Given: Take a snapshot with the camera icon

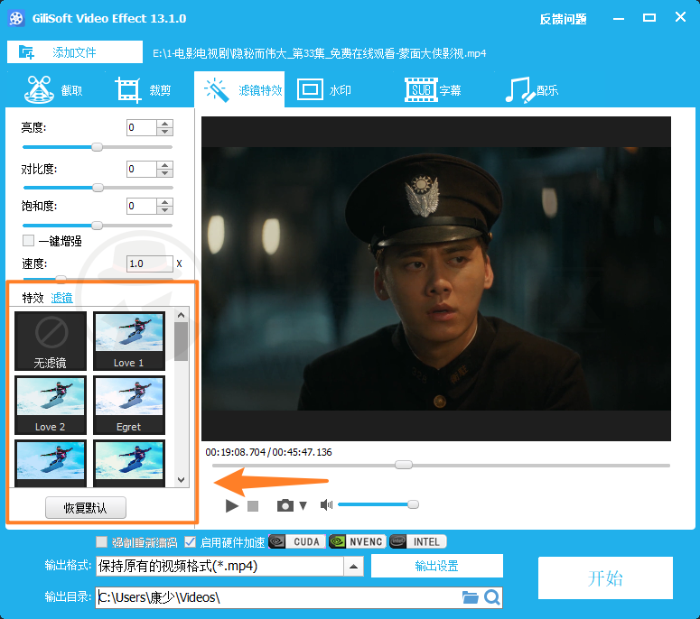Looking at the screenshot, I should [285, 505].
